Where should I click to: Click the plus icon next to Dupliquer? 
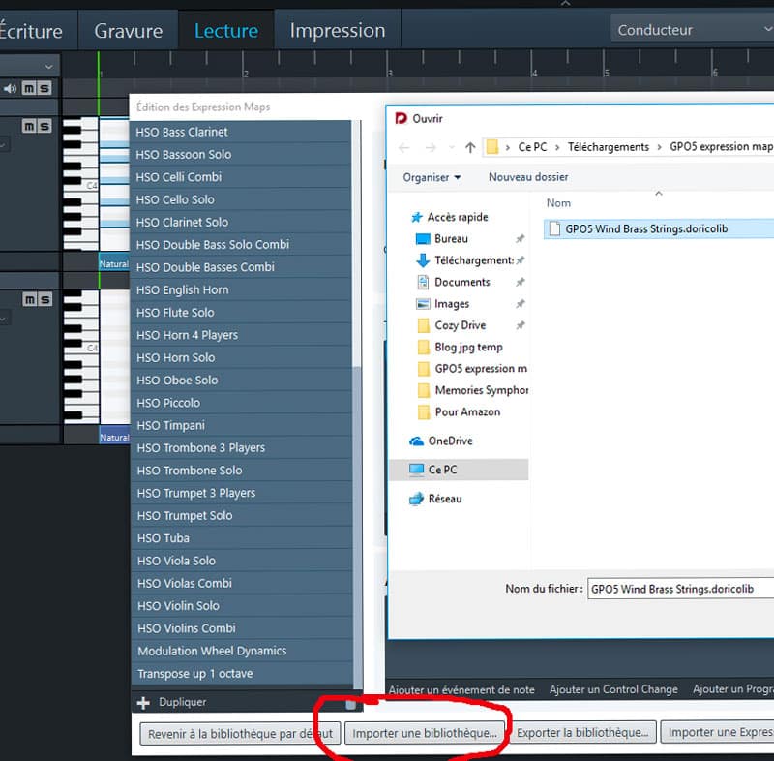pos(143,702)
